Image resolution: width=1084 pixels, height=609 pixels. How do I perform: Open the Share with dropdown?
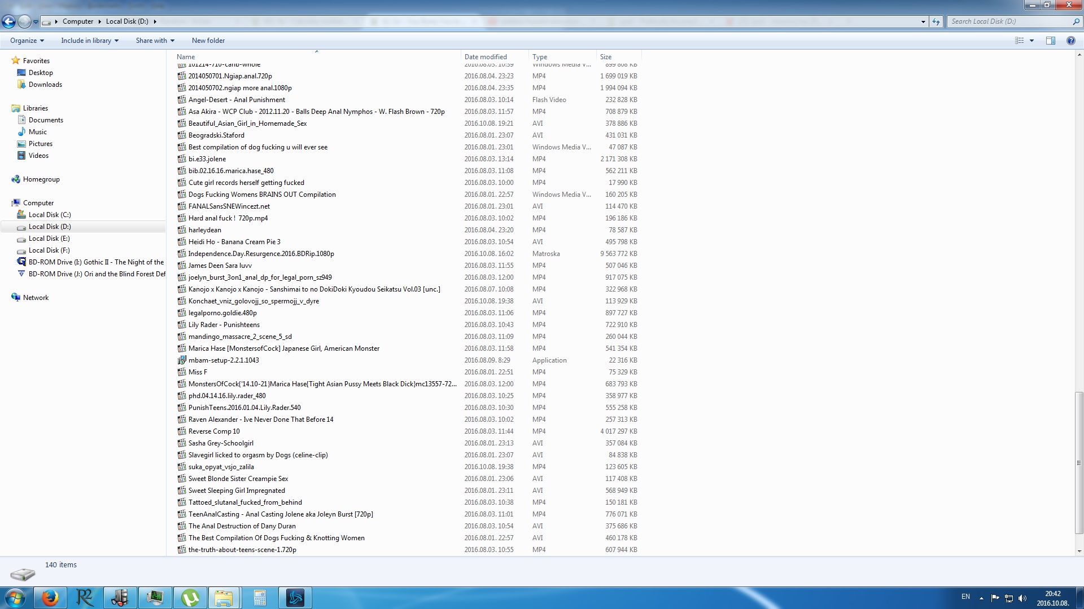155,41
